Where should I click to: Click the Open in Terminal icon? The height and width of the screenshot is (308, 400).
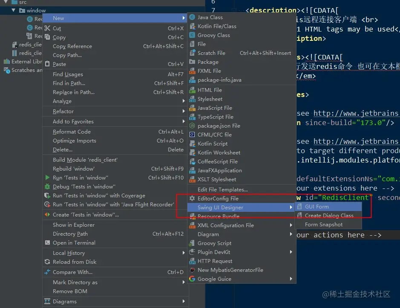point(47,243)
